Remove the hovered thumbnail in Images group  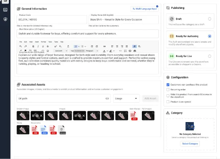[83, 116]
